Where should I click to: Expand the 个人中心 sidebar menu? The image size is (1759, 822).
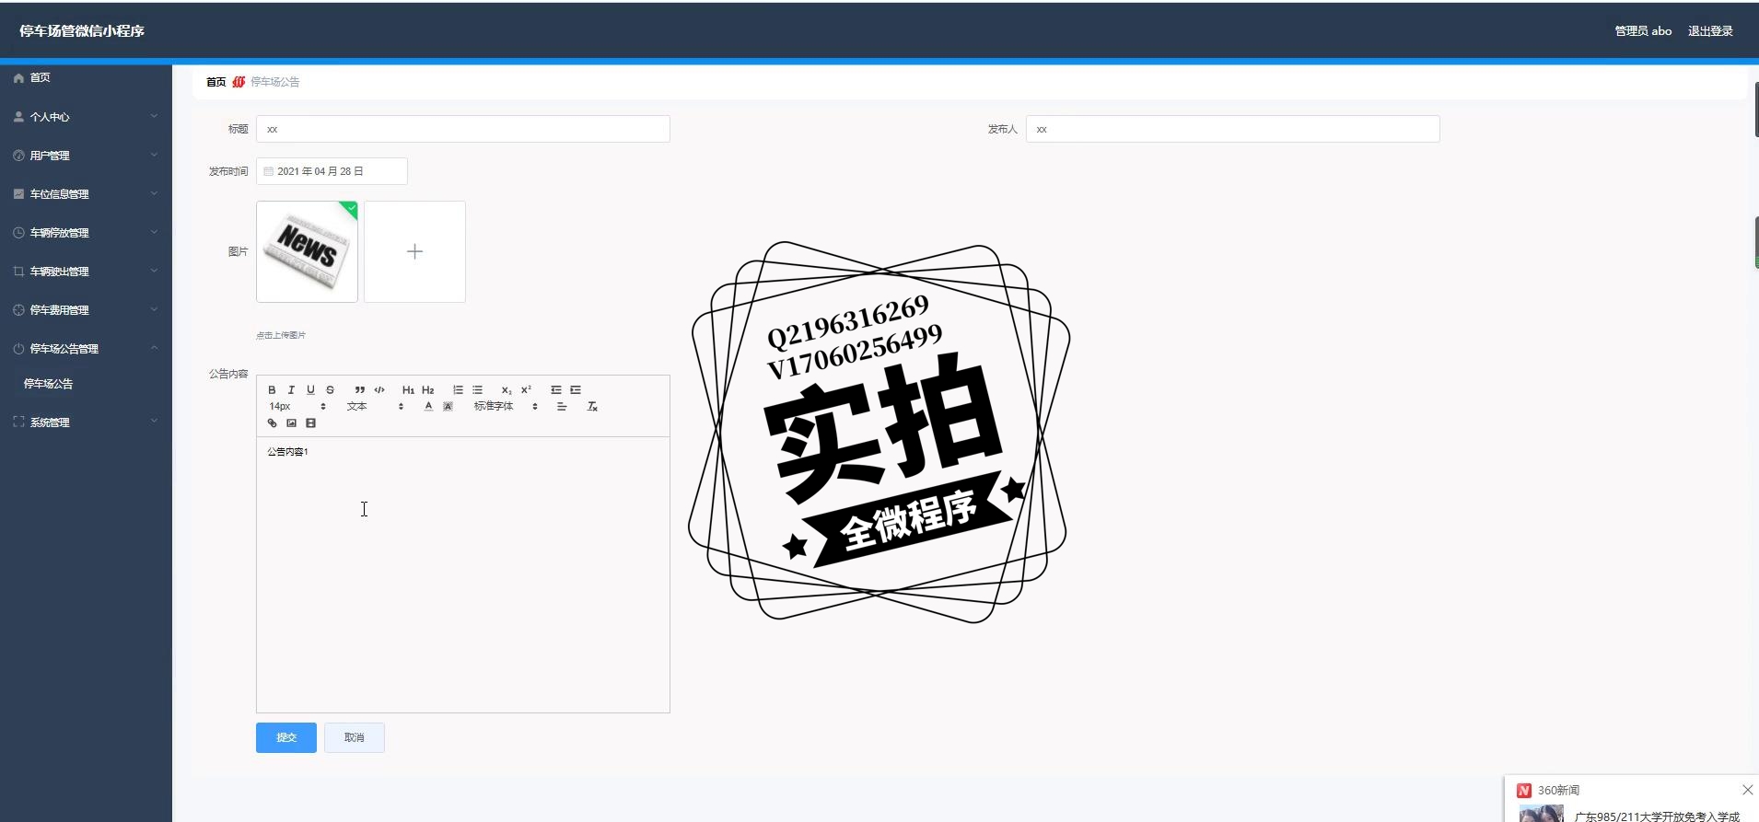tap(86, 117)
